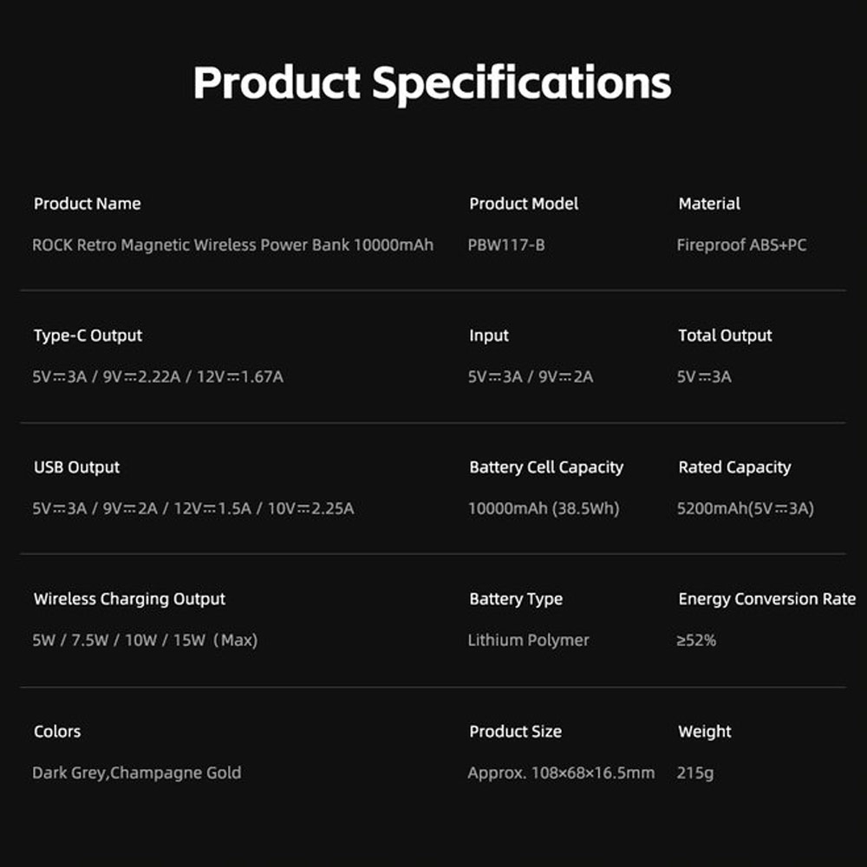Click the Product Model label
Viewport: 867px width, 867px height.
pos(523,204)
